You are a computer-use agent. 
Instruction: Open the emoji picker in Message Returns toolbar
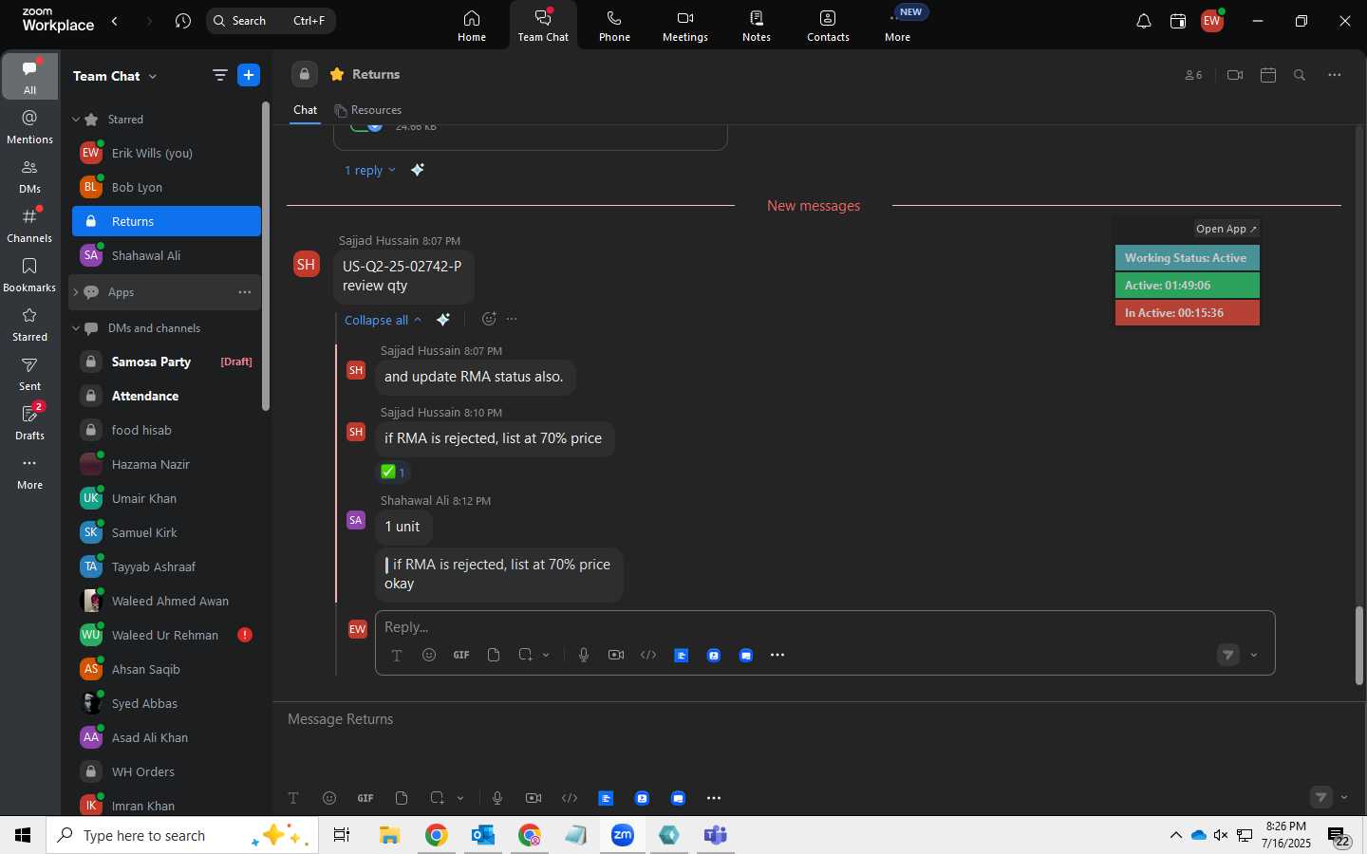[329, 798]
